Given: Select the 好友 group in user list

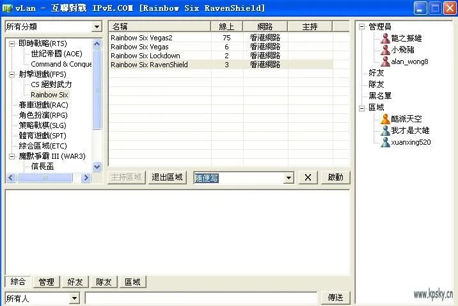Looking at the screenshot, I should pyautogui.click(x=376, y=73).
